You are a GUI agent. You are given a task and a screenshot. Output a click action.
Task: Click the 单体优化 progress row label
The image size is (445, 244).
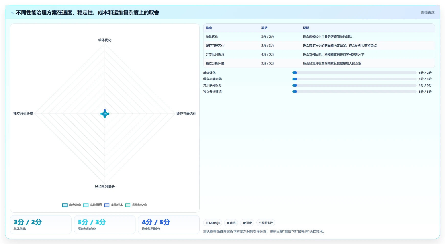(209, 73)
